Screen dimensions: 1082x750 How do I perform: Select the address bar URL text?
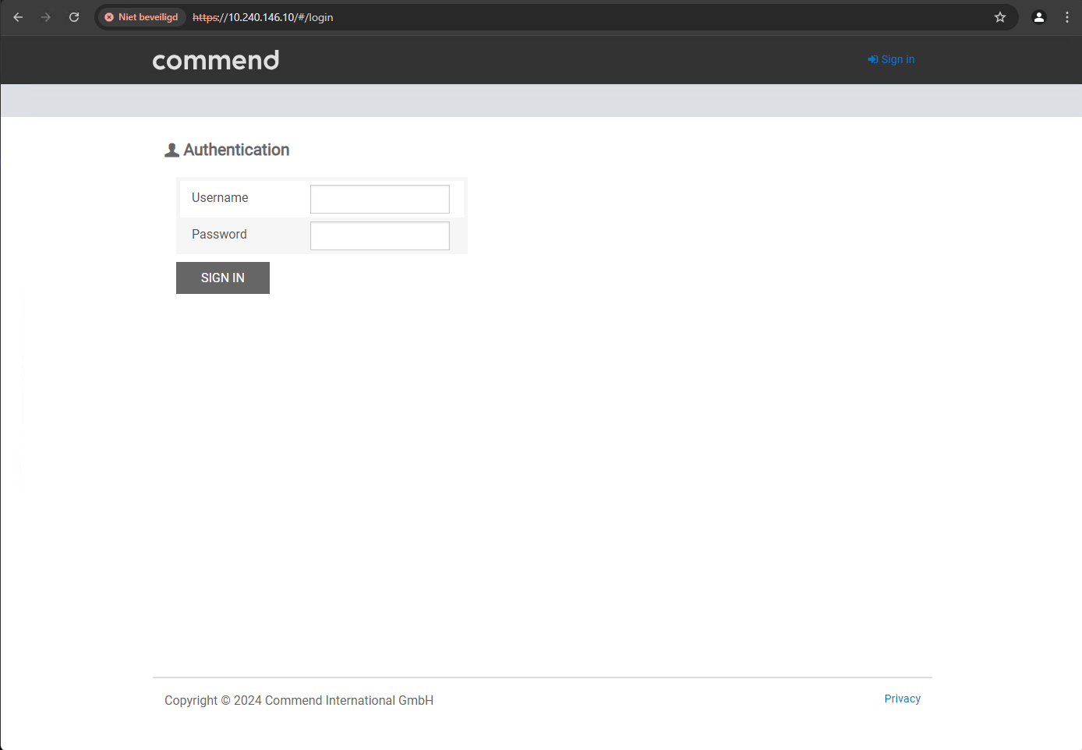tap(263, 17)
